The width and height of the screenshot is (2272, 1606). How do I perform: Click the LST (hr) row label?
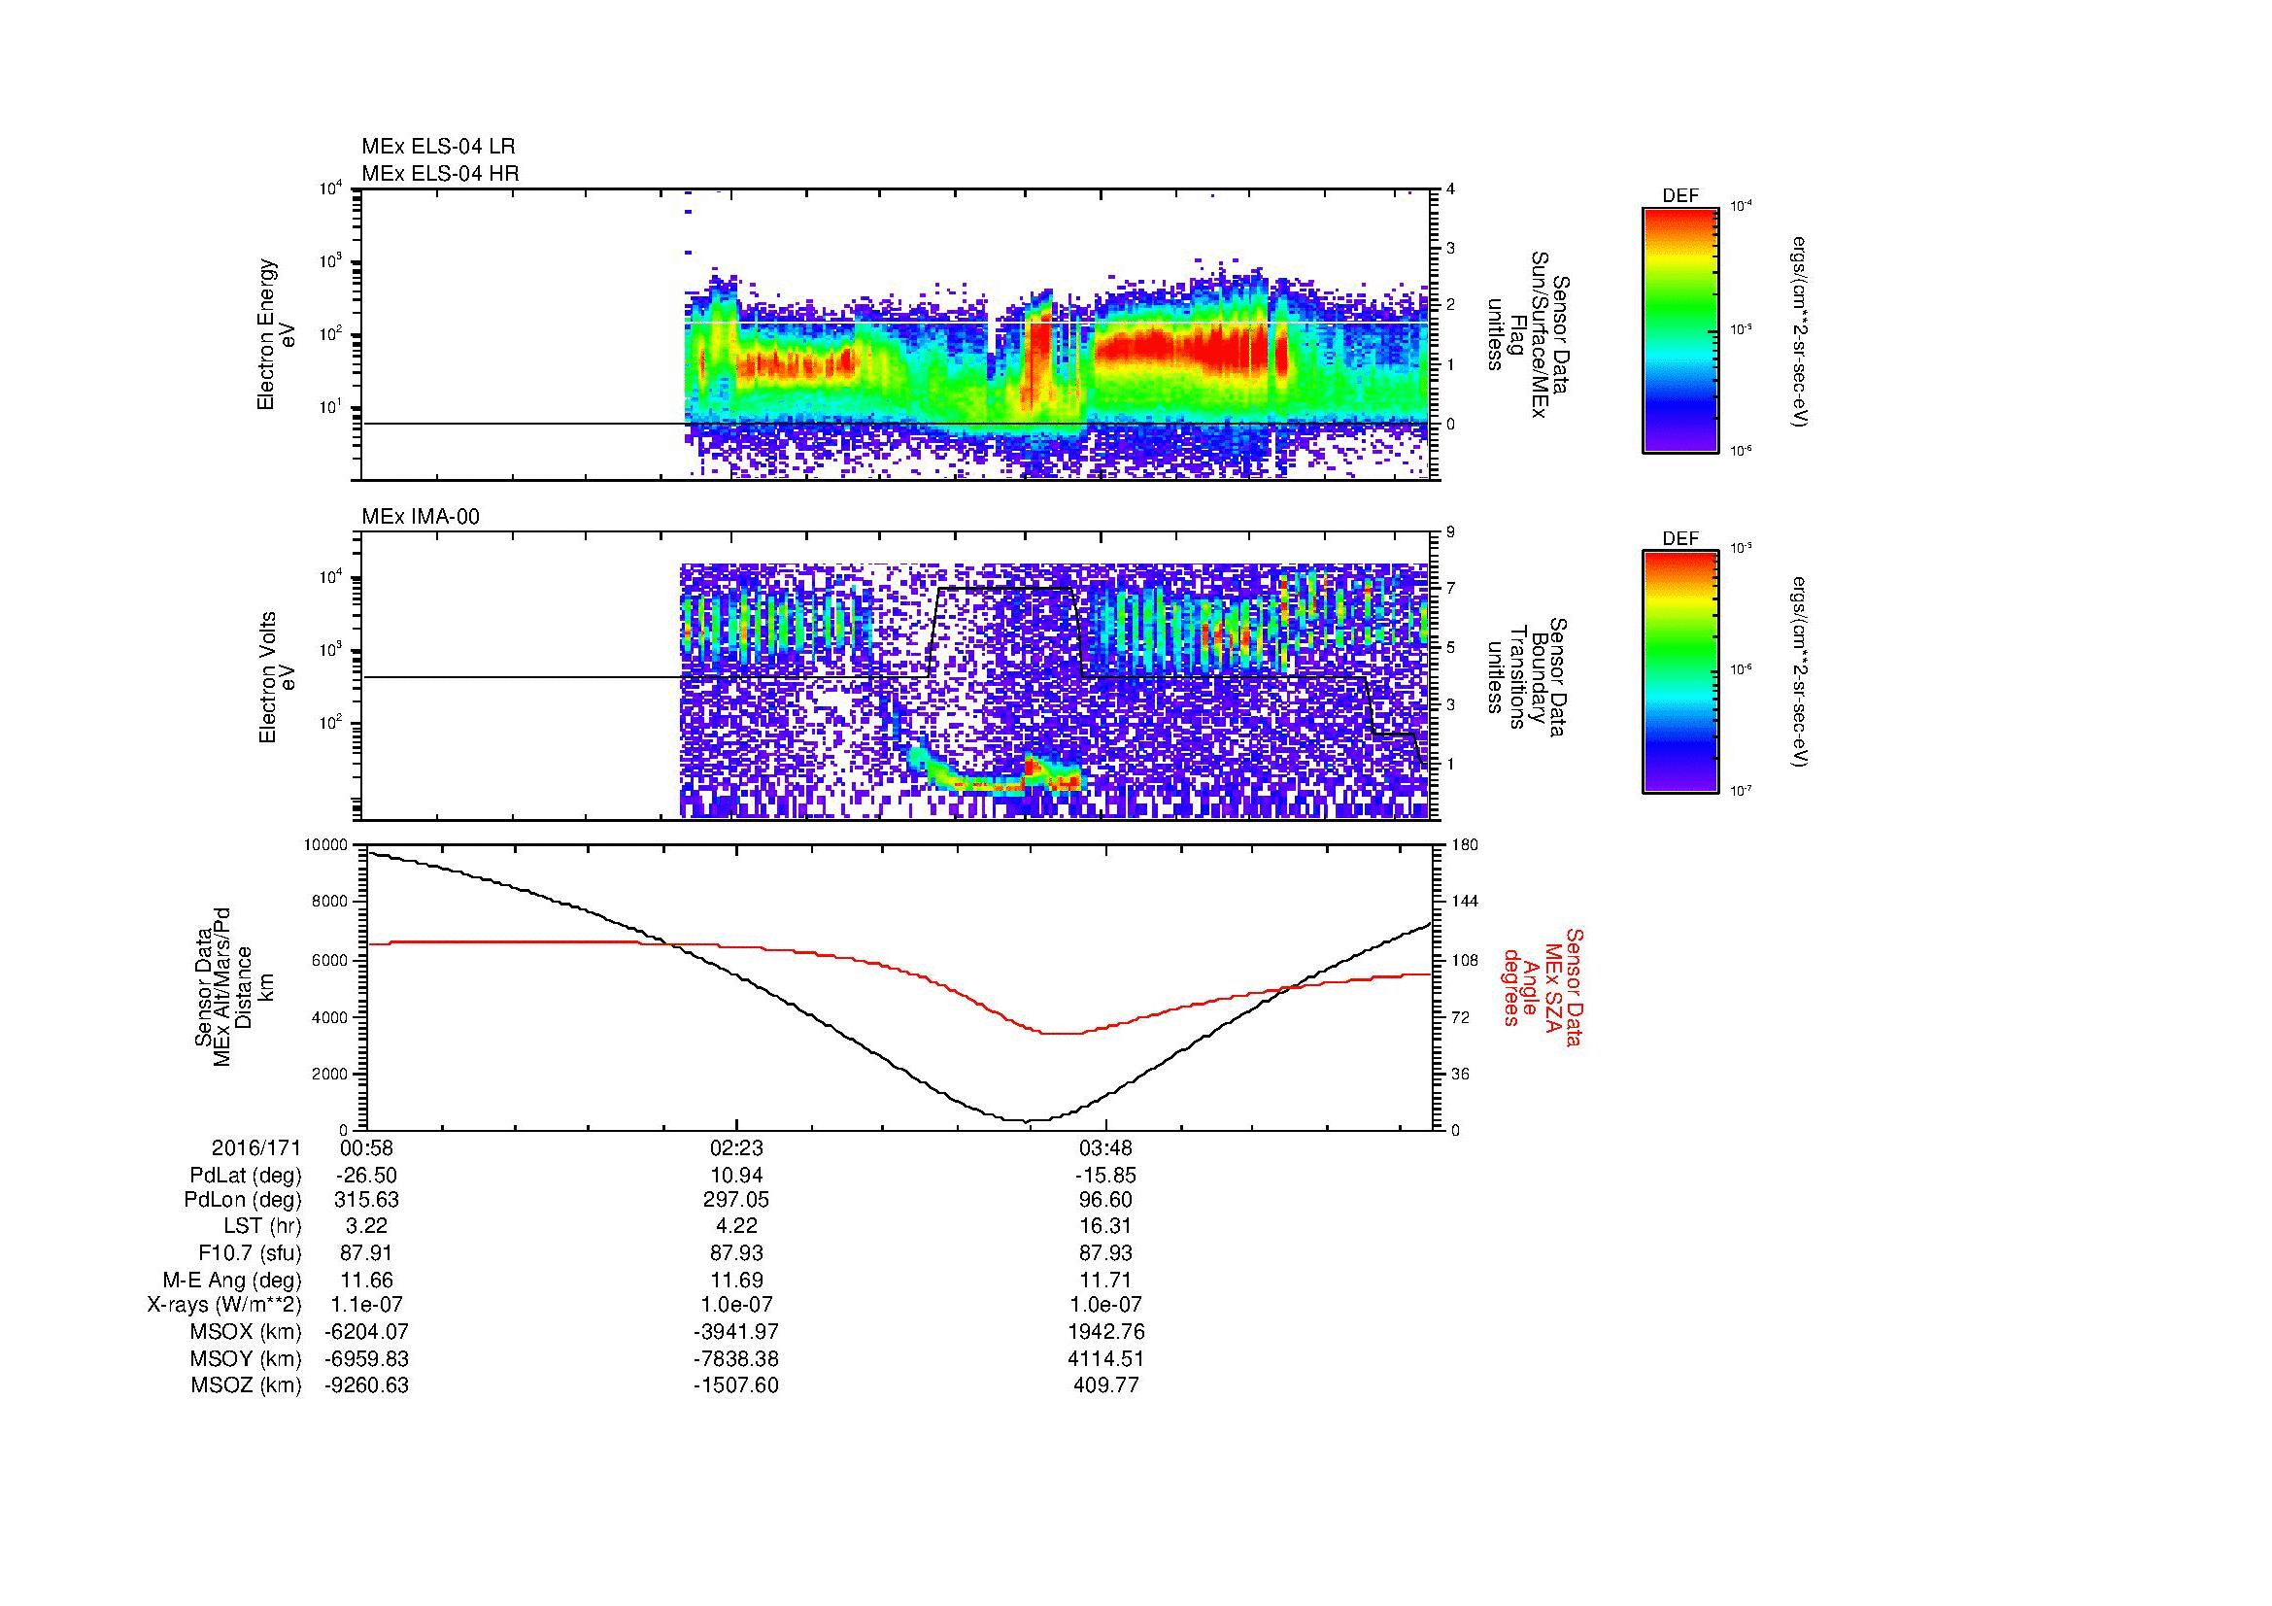262,1227
